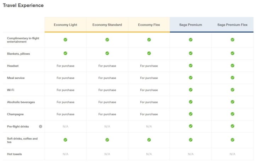Viewport: 258px width, 164px height.
Task: Click the Alcoholic beverages row label
Action: [x=21, y=102]
